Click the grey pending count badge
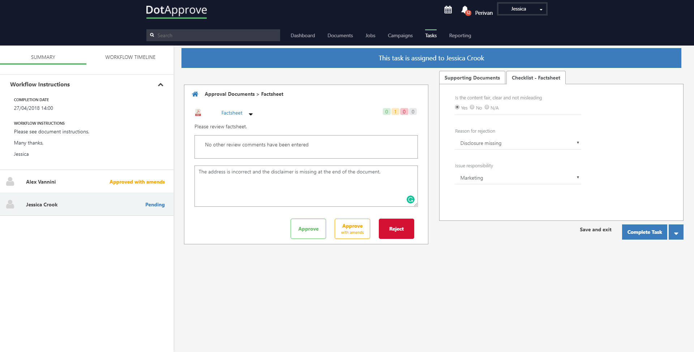The height and width of the screenshot is (352, 694). (x=413, y=112)
